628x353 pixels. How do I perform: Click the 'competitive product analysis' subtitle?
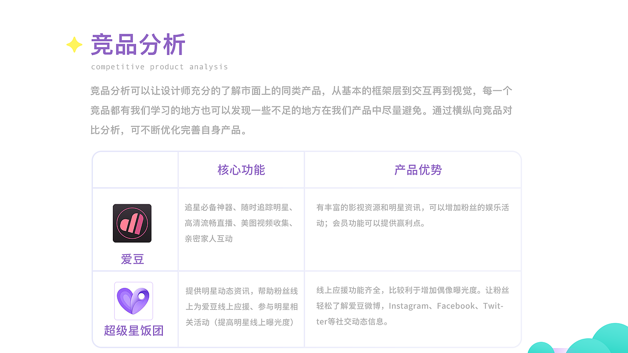159,67
